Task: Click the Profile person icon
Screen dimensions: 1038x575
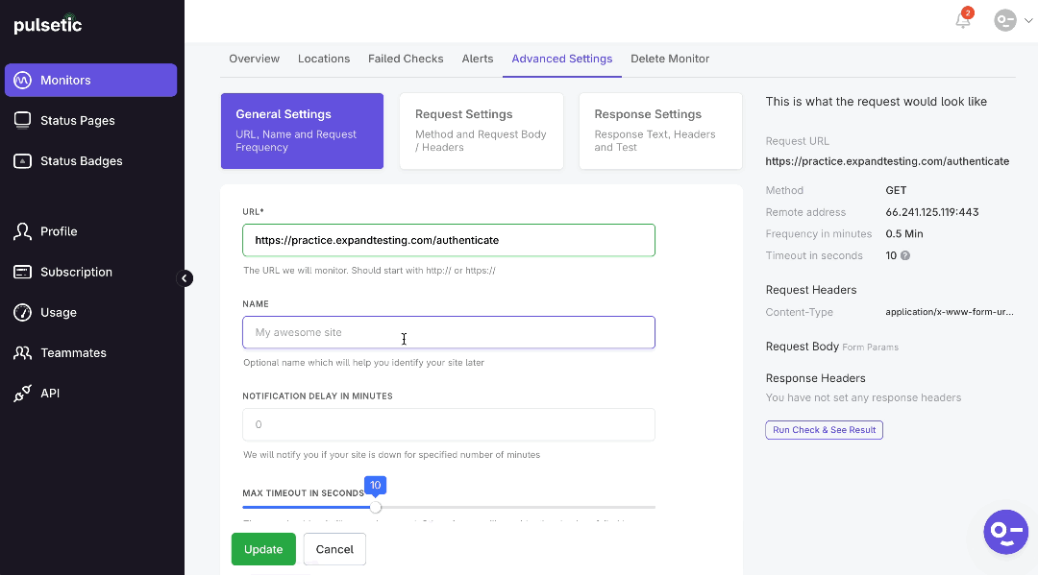Action: [x=22, y=231]
